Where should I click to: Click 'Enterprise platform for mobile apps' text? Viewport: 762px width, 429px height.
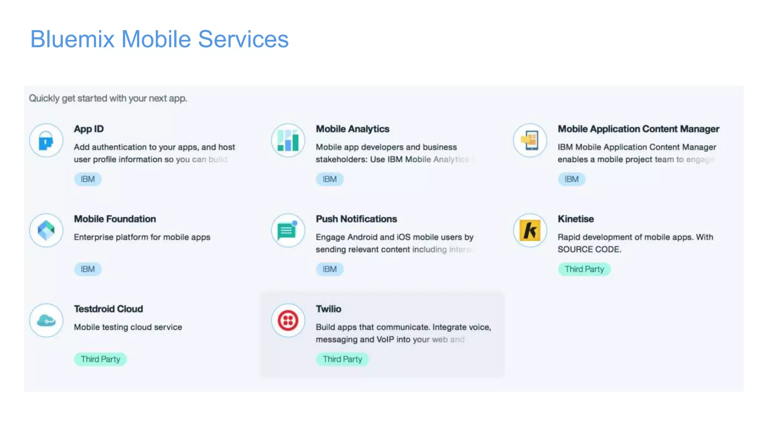[142, 237]
